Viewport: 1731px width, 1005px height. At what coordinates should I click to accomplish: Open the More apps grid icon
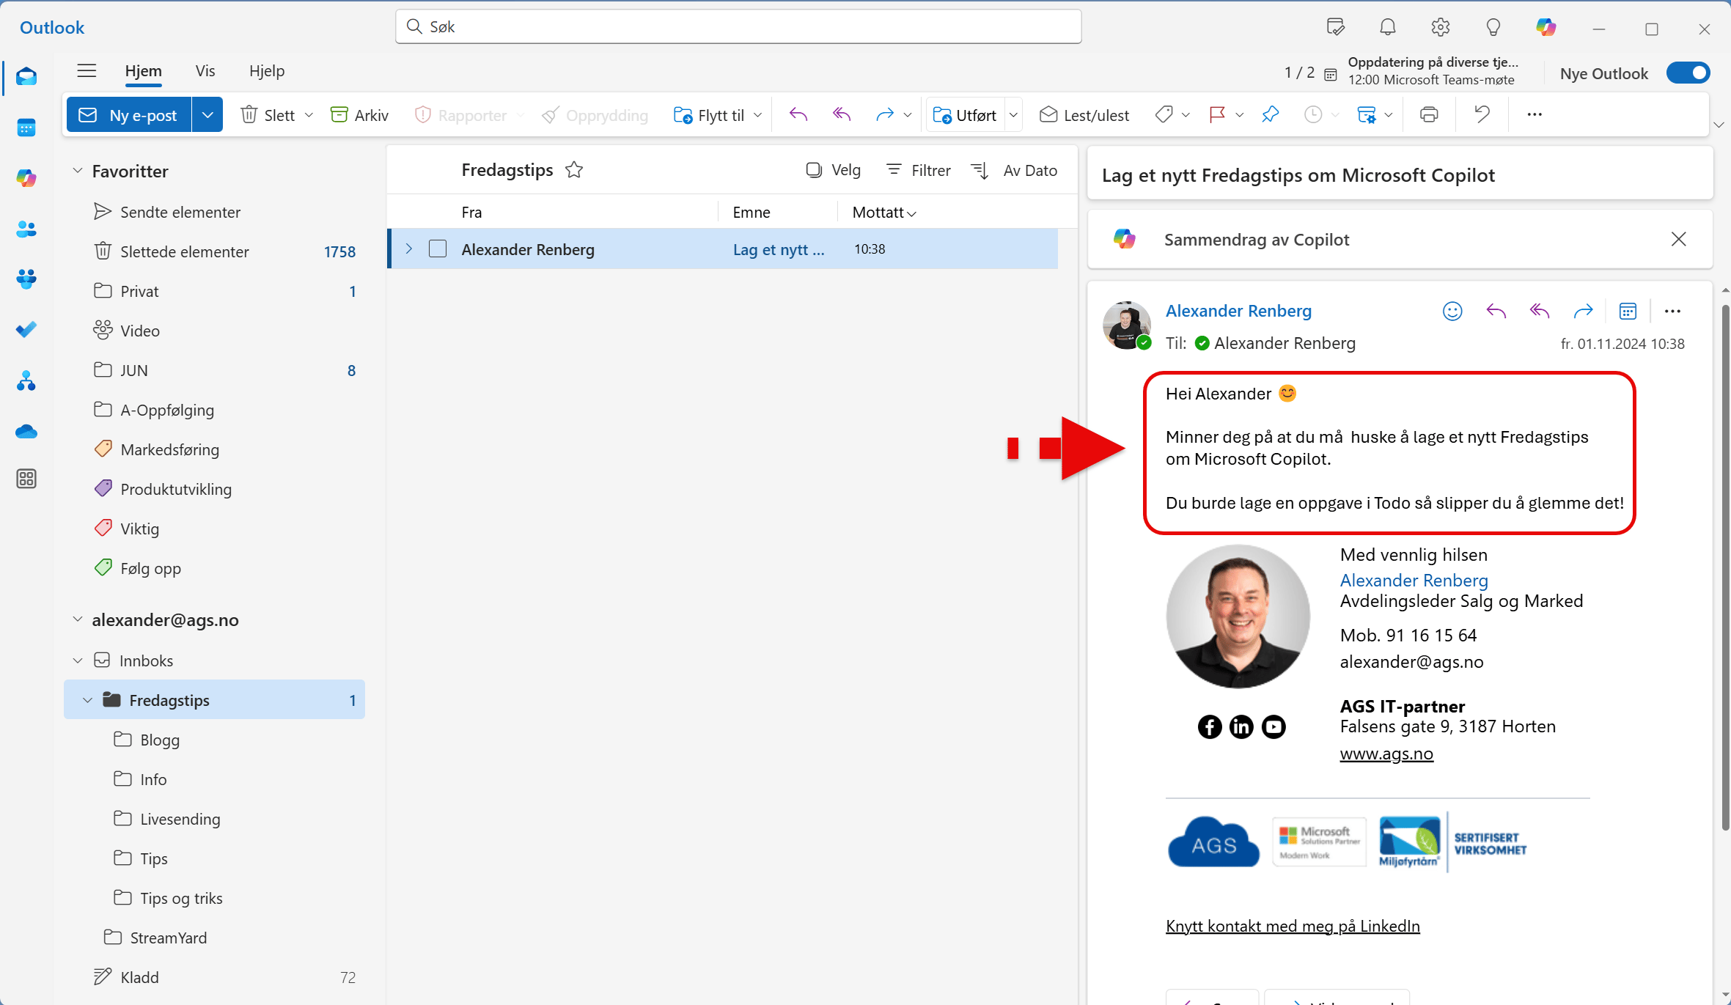click(26, 479)
